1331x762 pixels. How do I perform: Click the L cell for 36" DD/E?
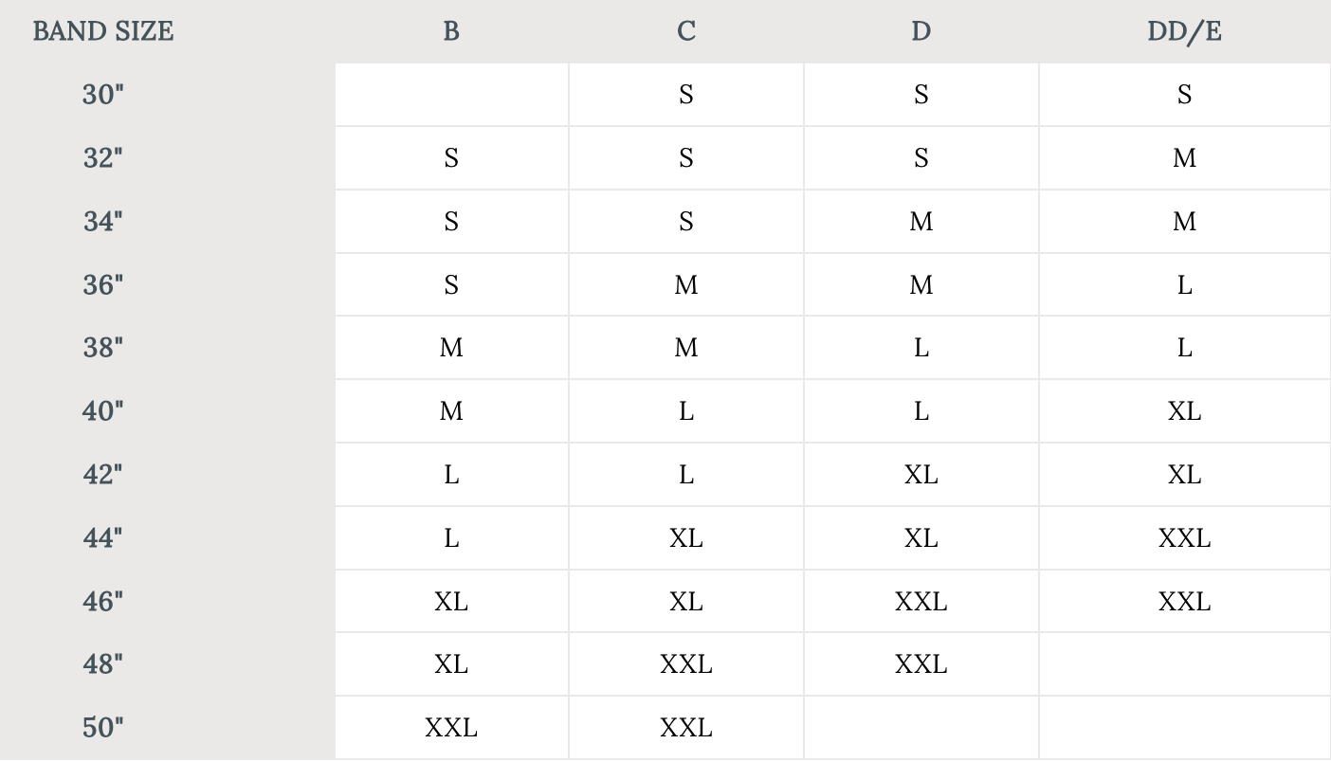coord(1184,284)
